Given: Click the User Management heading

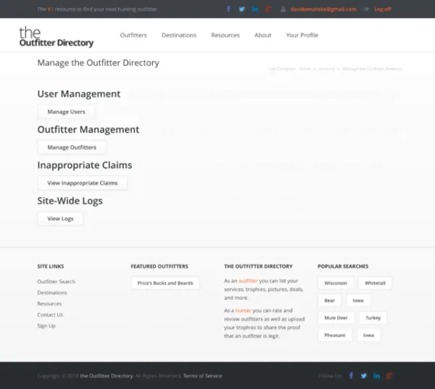Looking at the screenshot, I should point(79,93).
